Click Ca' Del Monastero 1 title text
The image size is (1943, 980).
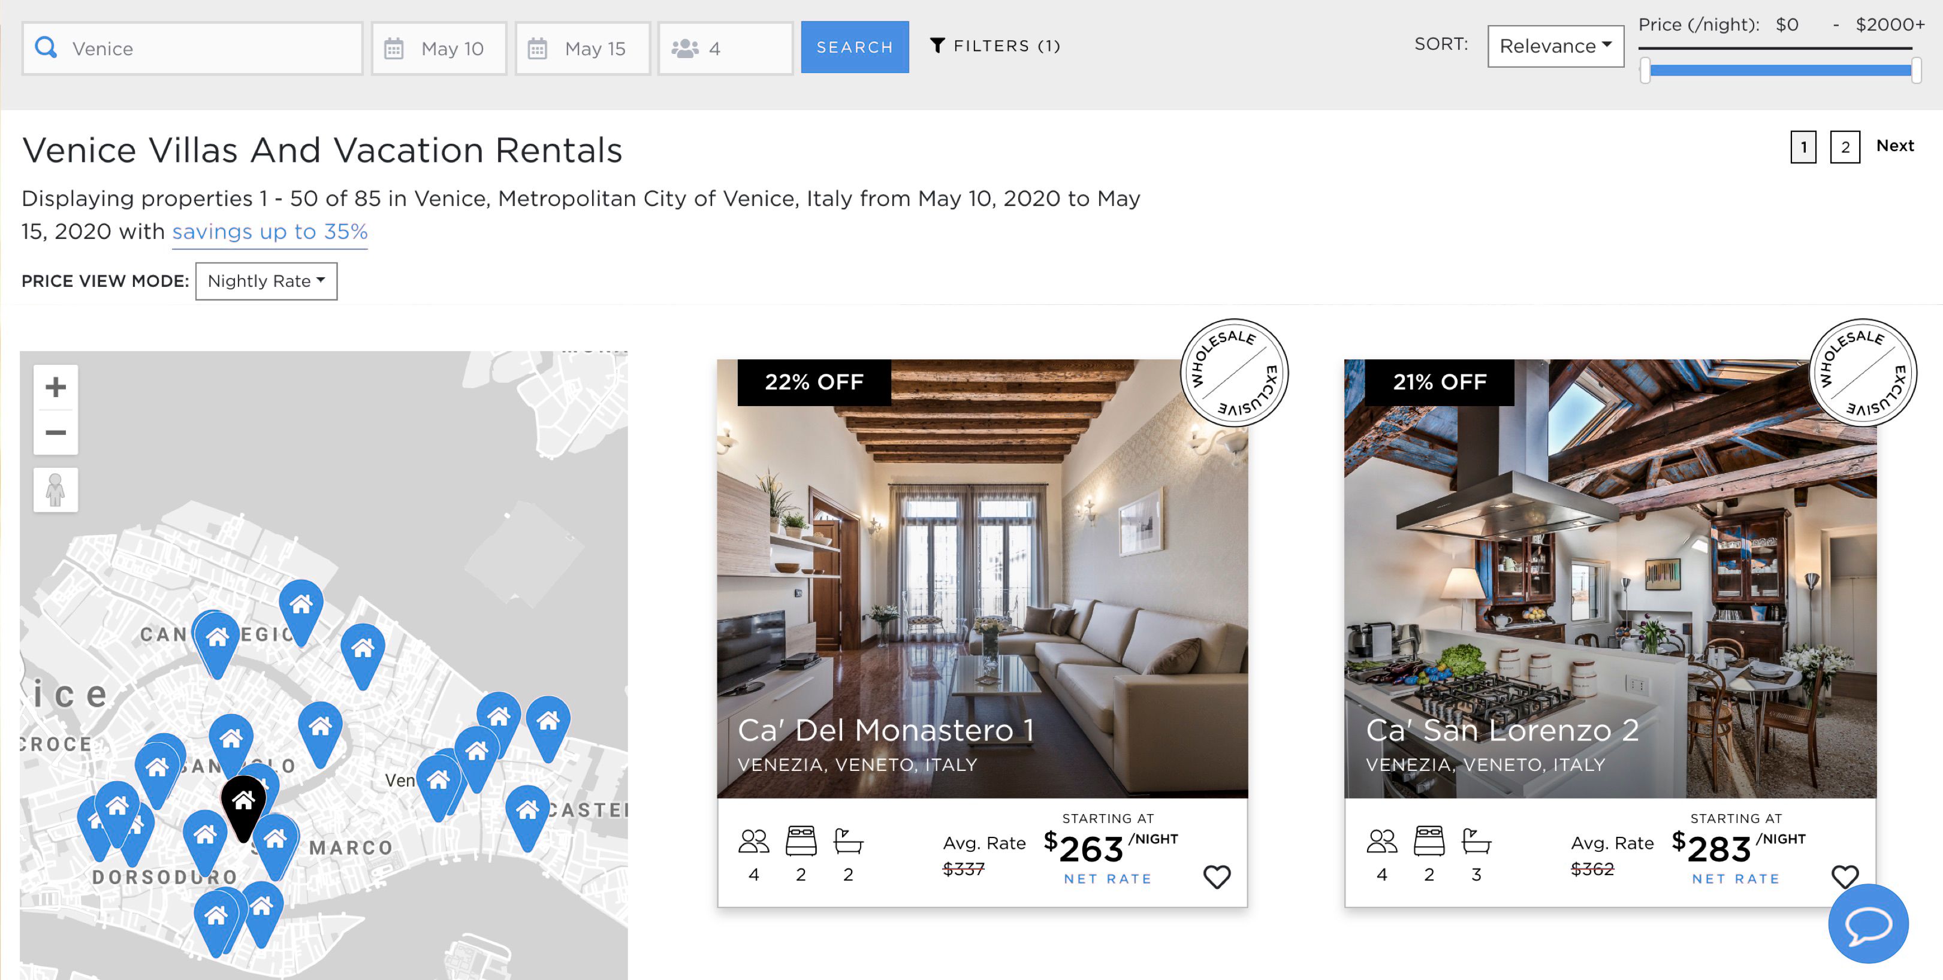click(886, 730)
